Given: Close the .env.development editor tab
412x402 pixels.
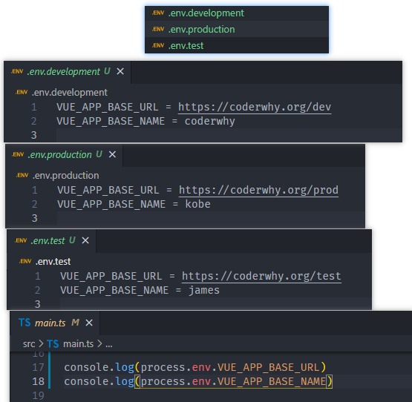Looking at the screenshot, I should [x=120, y=71].
